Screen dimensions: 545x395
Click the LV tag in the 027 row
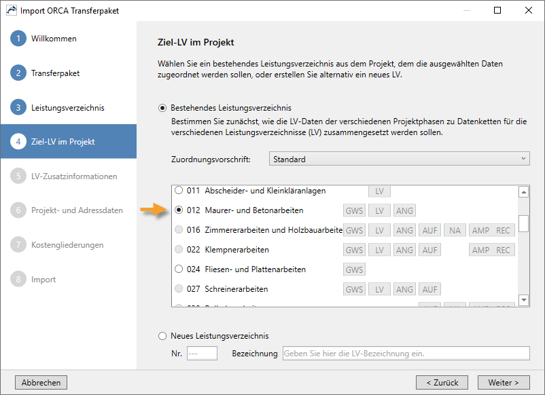click(x=380, y=290)
